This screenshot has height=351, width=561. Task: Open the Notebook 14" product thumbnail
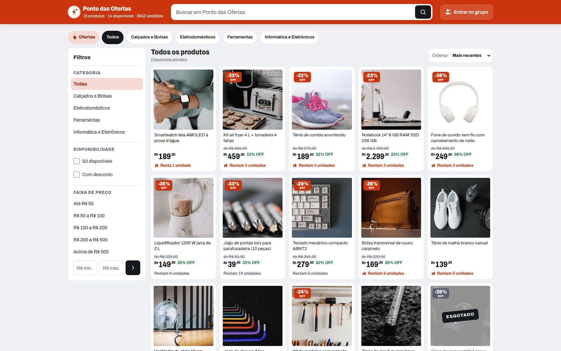[391, 100]
